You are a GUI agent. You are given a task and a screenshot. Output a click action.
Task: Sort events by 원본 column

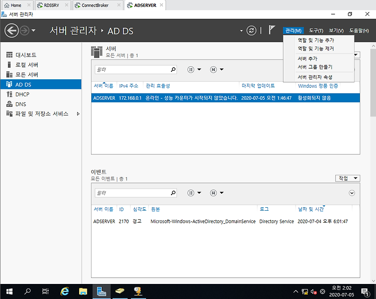pos(155,209)
